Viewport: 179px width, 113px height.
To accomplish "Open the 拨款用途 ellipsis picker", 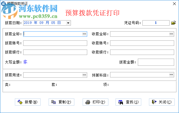I will (x=84, y=75).
